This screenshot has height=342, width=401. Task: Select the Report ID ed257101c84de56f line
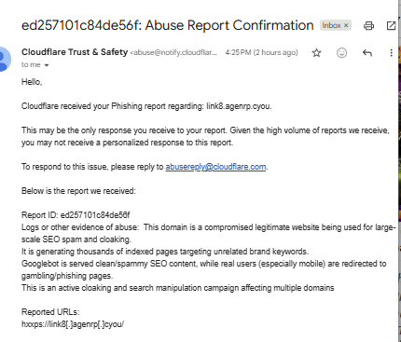click(x=76, y=215)
